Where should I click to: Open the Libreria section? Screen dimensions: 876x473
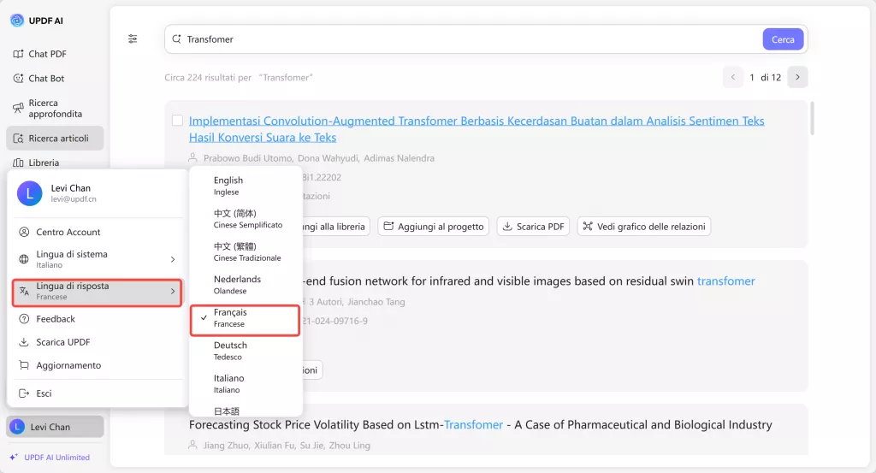pos(44,163)
